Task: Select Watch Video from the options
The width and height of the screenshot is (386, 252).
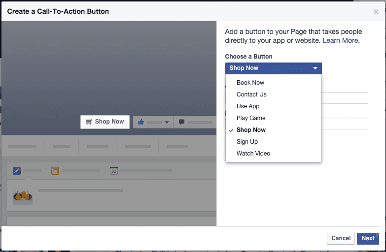Action: click(253, 154)
